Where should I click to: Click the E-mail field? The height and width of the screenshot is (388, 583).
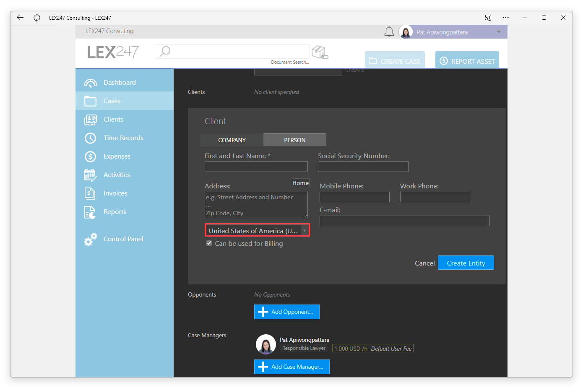coord(405,221)
